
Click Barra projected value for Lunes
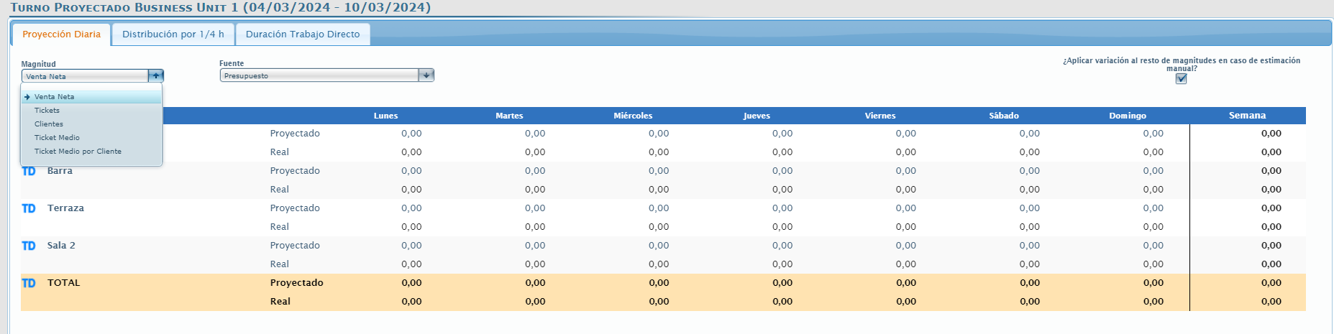click(411, 171)
